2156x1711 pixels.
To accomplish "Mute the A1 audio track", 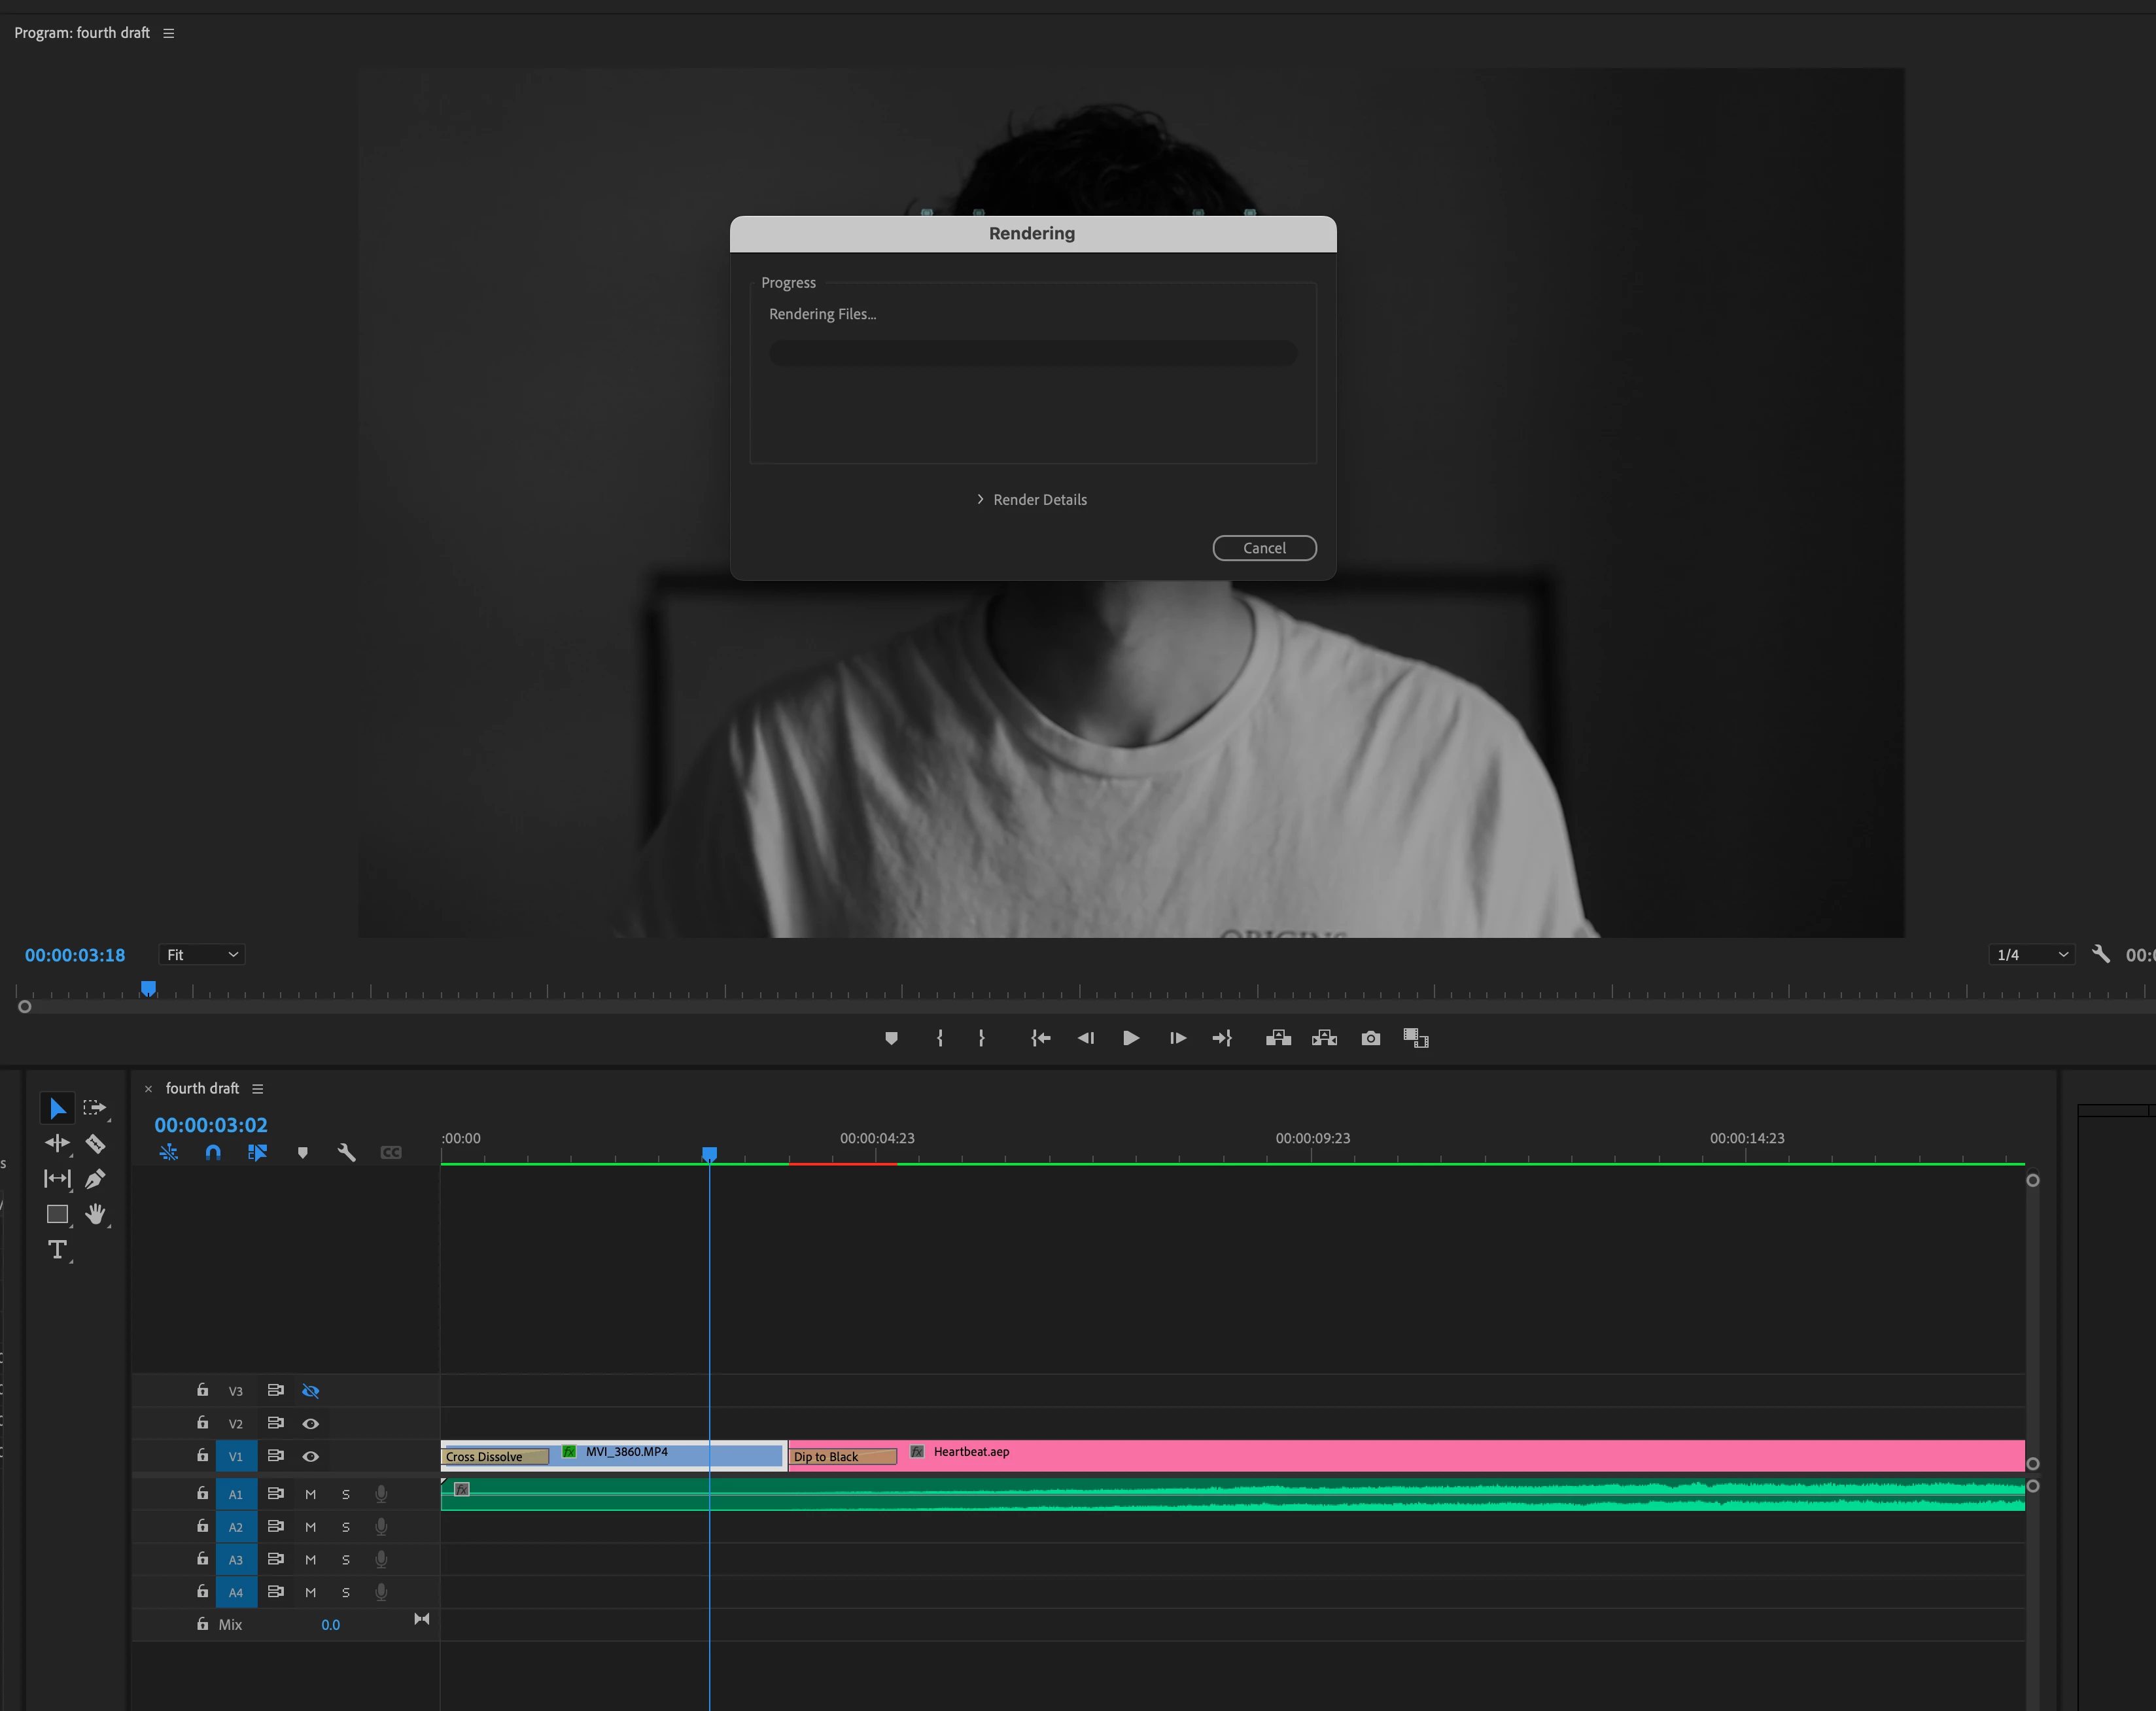I will [x=310, y=1494].
